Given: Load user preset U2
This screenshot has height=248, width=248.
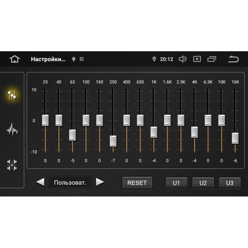Looking at the screenshot, I should tap(203, 183).
